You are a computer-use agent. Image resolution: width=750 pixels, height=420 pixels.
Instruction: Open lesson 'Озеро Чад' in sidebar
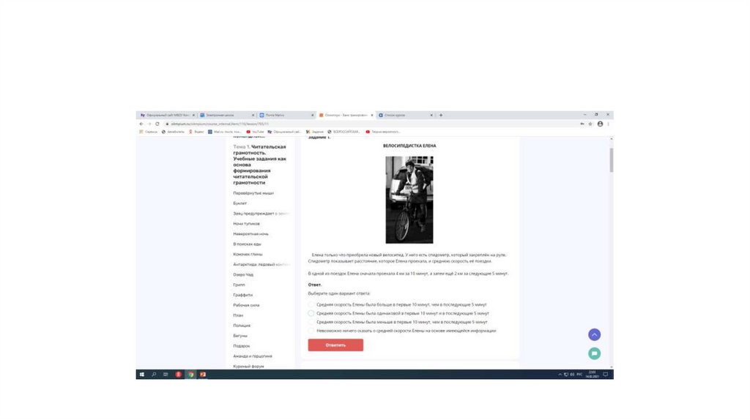click(243, 274)
